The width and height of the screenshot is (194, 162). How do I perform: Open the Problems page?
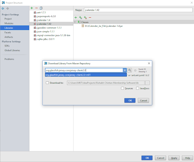(9, 59)
